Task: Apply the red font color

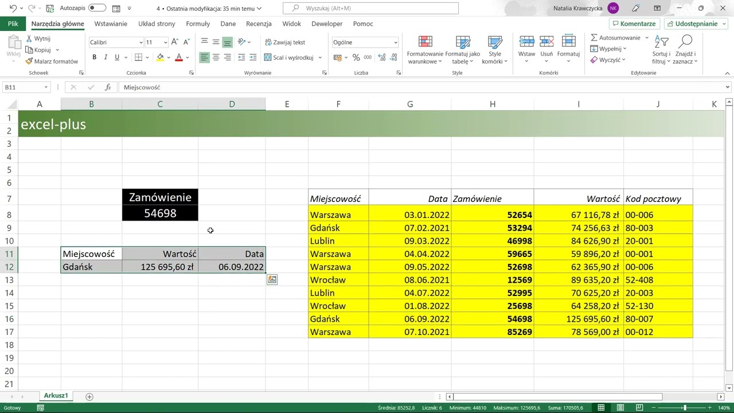Action: click(x=178, y=57)
